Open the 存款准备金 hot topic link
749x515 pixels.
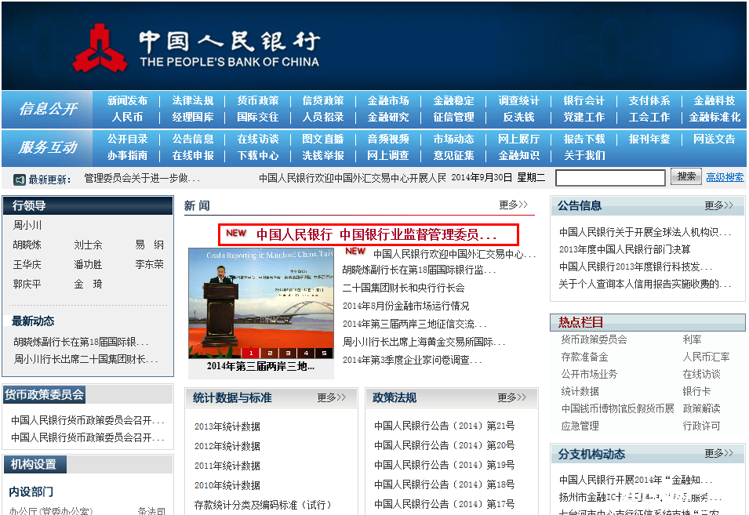pos(584,357)
